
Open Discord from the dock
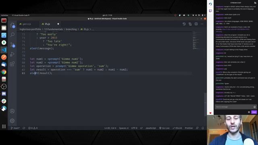pos(4,94)
